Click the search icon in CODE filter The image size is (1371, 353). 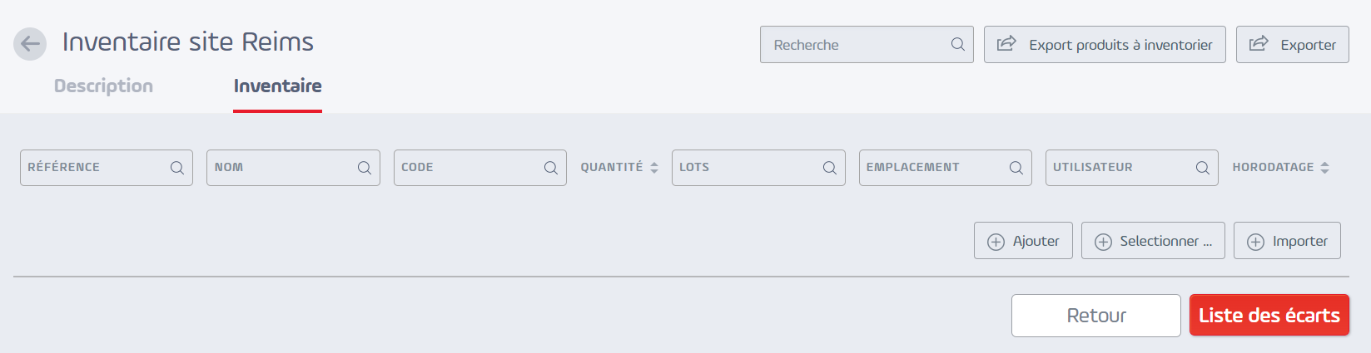[x=551, y=168]
